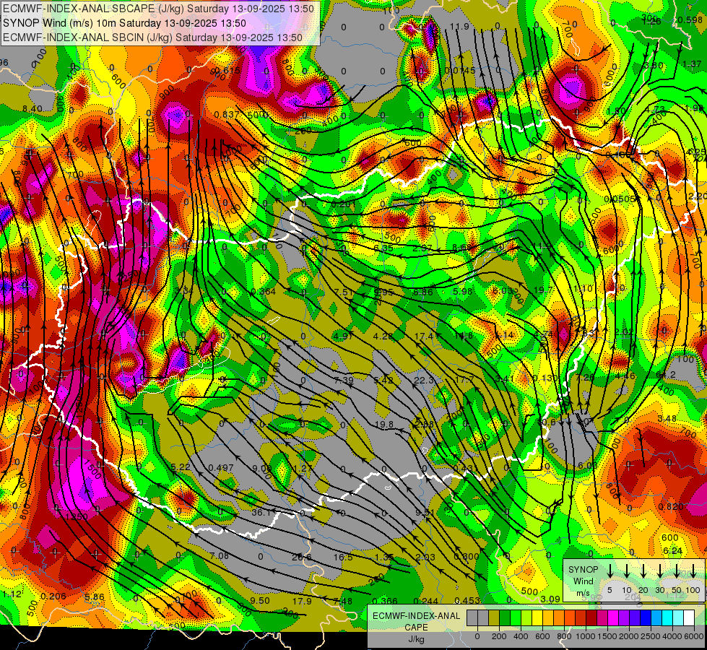Viewport: 707px width, 650px height.
Task: Click the SBCIN value 7.08 on the map
Action: point(219,555)
